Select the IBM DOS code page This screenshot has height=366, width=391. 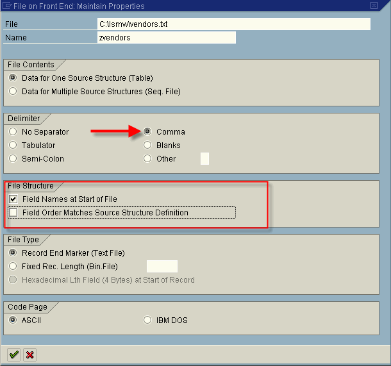148,320
